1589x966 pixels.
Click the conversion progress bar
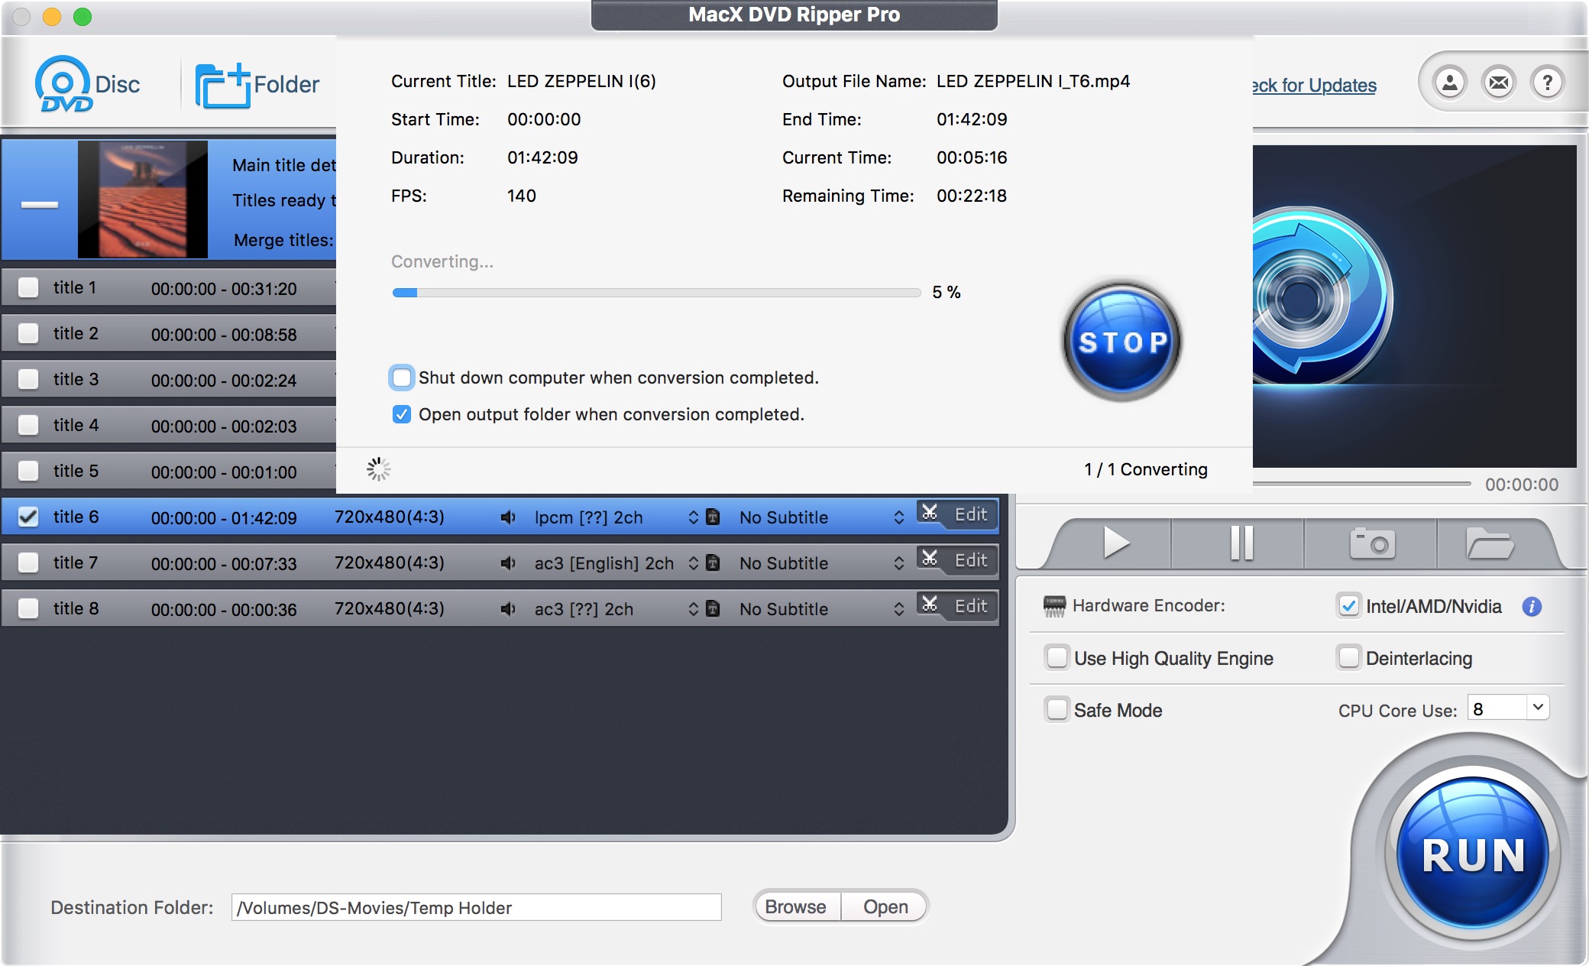click(655, 292)
